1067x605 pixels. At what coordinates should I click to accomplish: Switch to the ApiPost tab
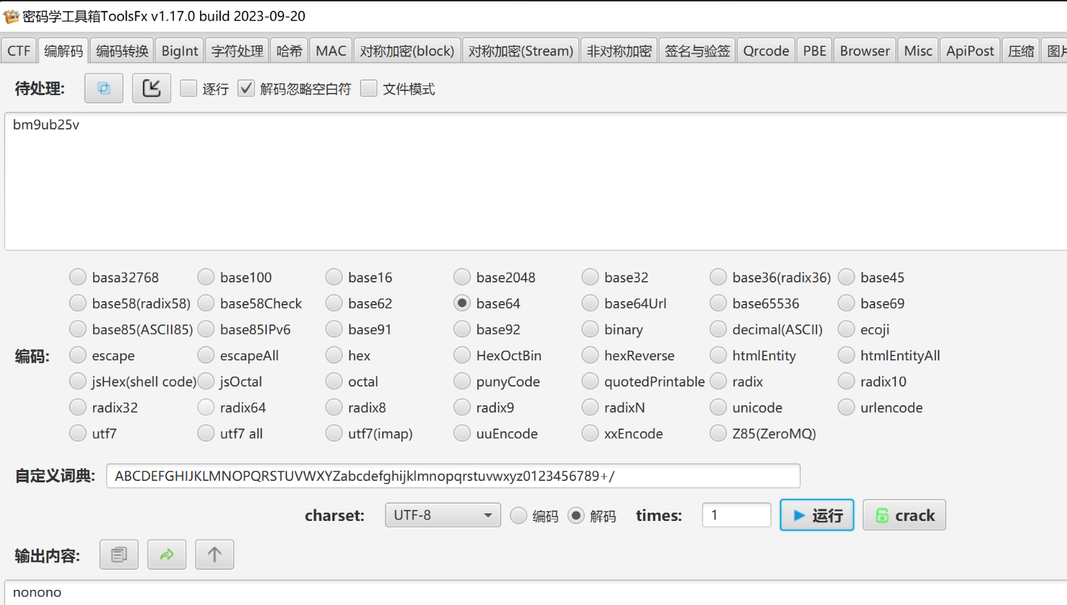tap(970, 51)
